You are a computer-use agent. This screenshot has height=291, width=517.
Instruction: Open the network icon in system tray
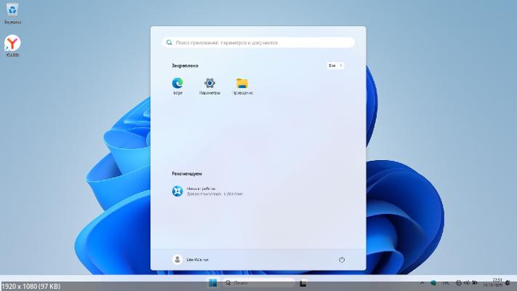[x=459, y=282]
